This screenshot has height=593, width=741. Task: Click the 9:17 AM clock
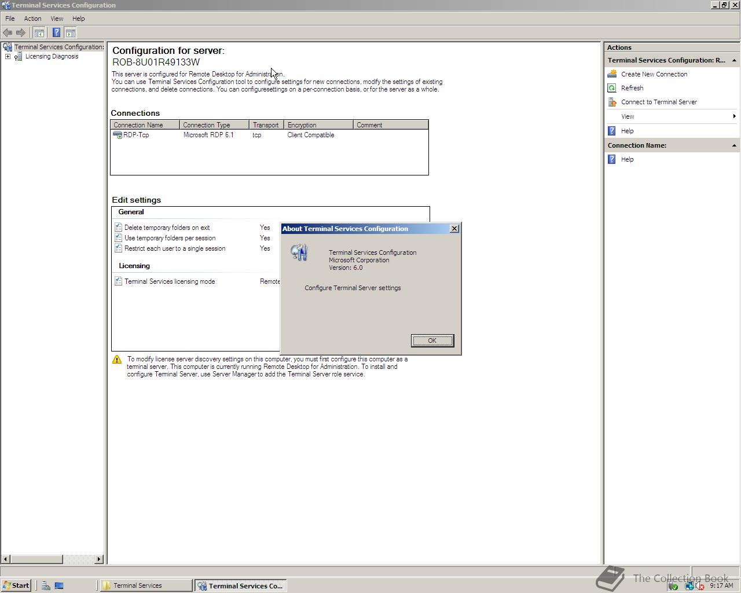click(x=721, y=585)
